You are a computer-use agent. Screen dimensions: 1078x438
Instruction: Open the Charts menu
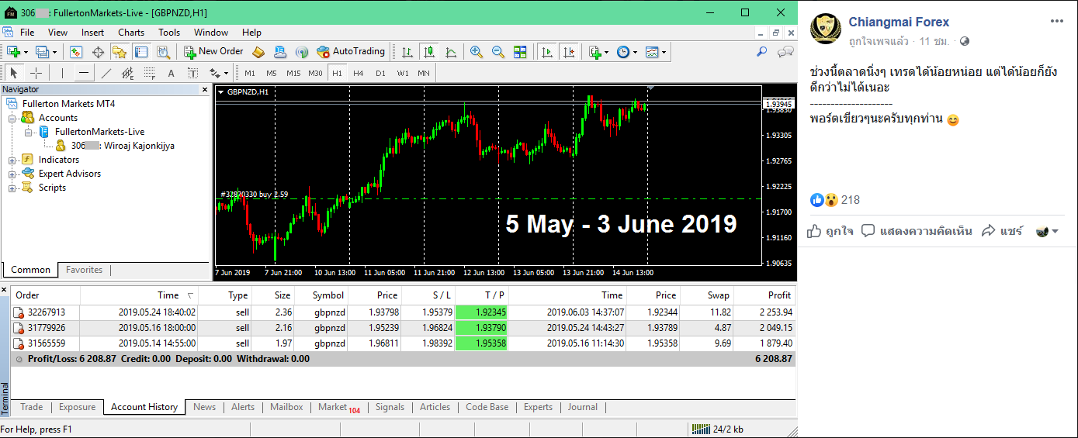point(131,33)
